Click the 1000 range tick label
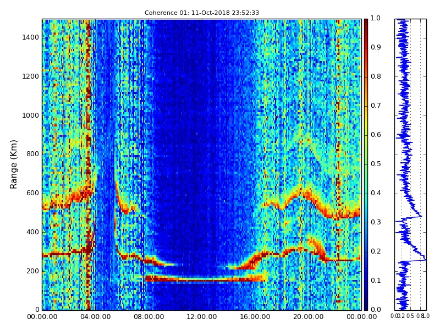Viewport: 440px width, 330px height. (31, 116)
